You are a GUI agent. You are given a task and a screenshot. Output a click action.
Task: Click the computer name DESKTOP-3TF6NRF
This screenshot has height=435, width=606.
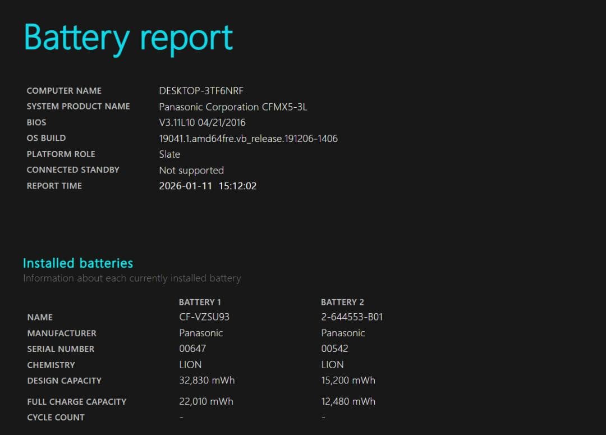pos(201,91)
